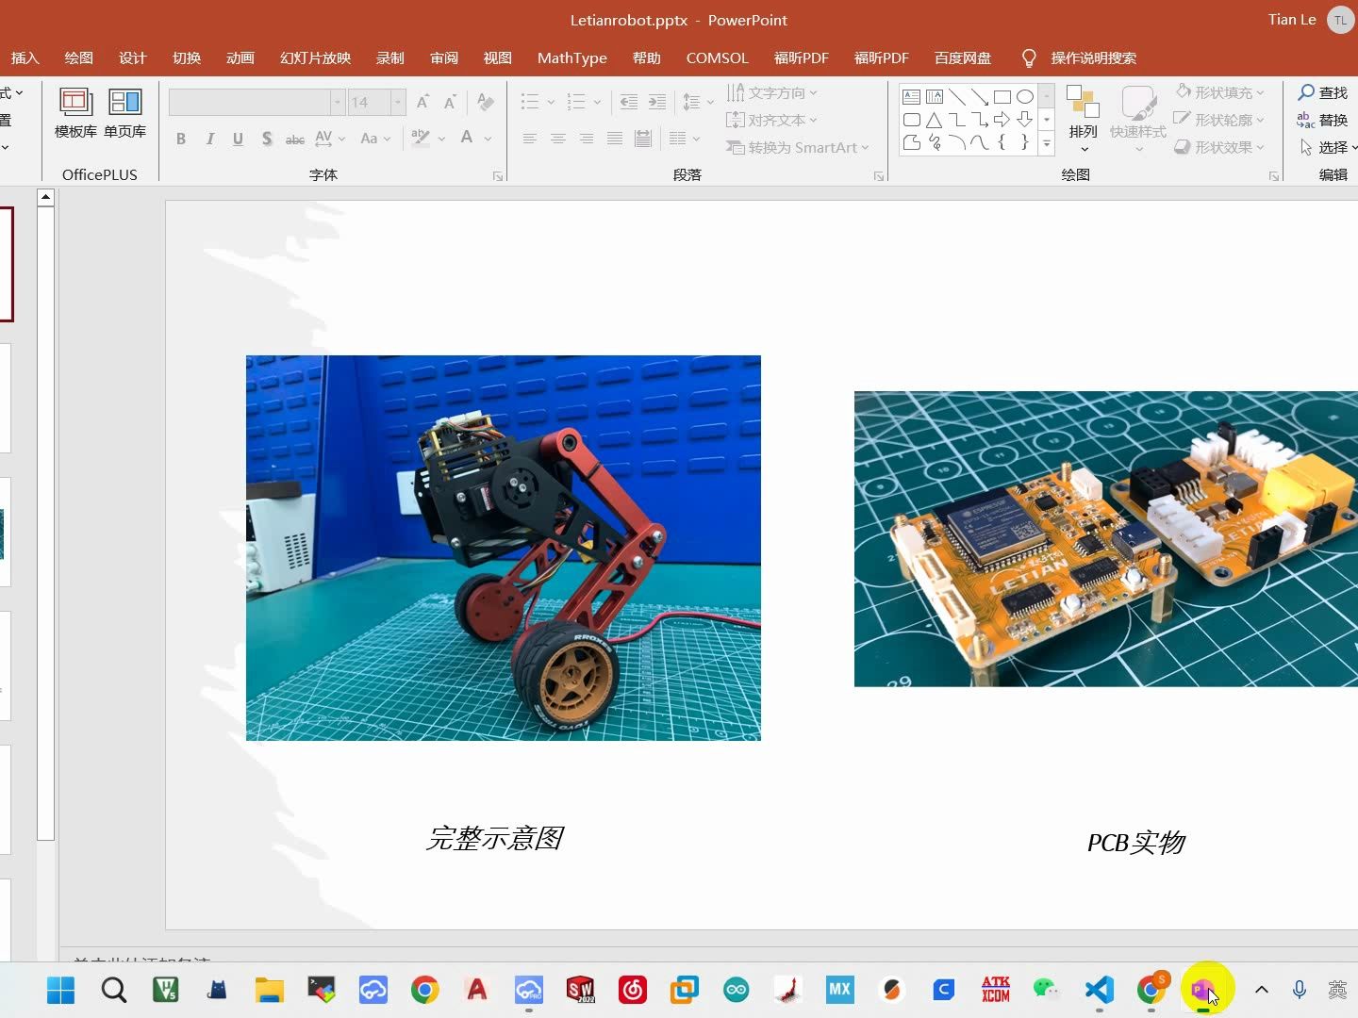The width and height of the screenshot is (1358, 1018).
Task: Open the MathType tab
Action: point(572,57)
